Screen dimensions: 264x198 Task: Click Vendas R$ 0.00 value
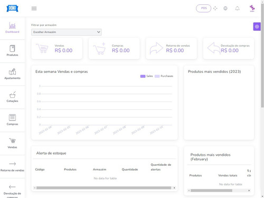[x=63, y=51]
